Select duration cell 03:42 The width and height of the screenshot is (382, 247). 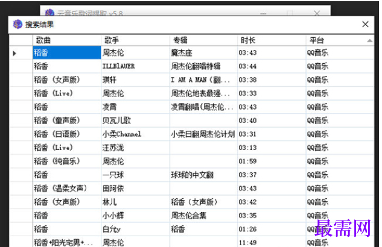click(x=272, y=202)
